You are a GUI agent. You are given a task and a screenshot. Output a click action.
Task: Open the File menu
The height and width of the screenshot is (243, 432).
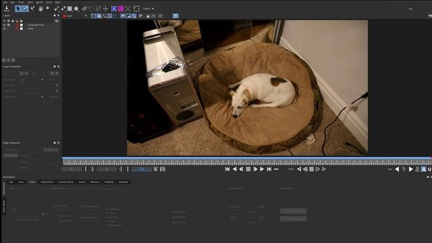click(5, 2)
